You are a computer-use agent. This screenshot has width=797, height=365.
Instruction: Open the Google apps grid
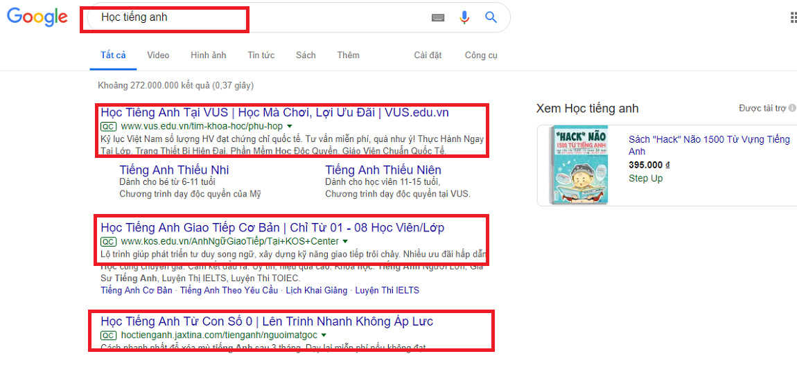click(x=794, y=17)
